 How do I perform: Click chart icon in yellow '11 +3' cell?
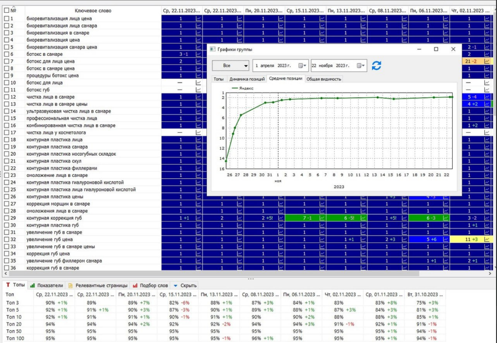(x=487, y=239)
